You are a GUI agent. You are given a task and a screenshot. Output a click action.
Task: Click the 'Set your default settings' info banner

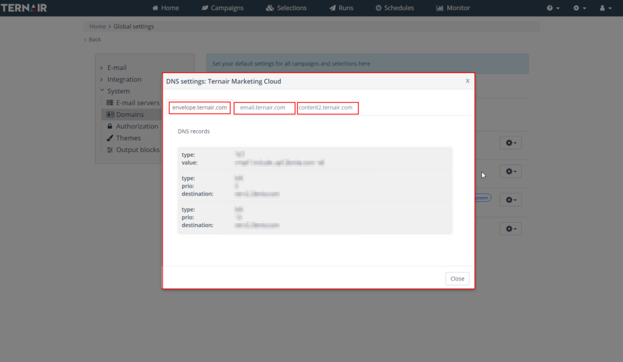(367, 64)
